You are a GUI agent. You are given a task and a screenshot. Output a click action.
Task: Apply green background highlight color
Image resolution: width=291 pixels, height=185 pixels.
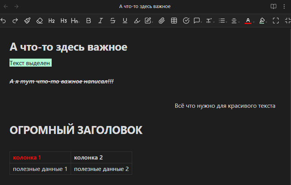[262, 21]
